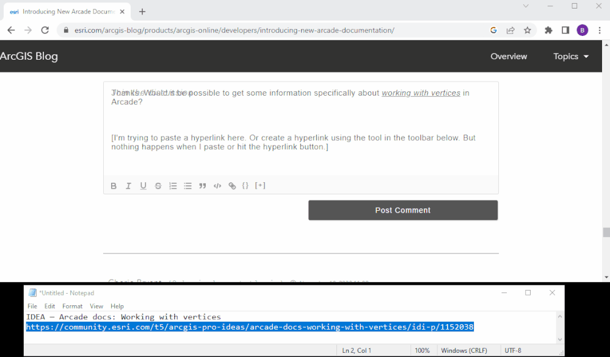Open the Topics dropdown in the ArcGIS Blog header
This screenshot has width=610, height=357.
click(570, 56)
